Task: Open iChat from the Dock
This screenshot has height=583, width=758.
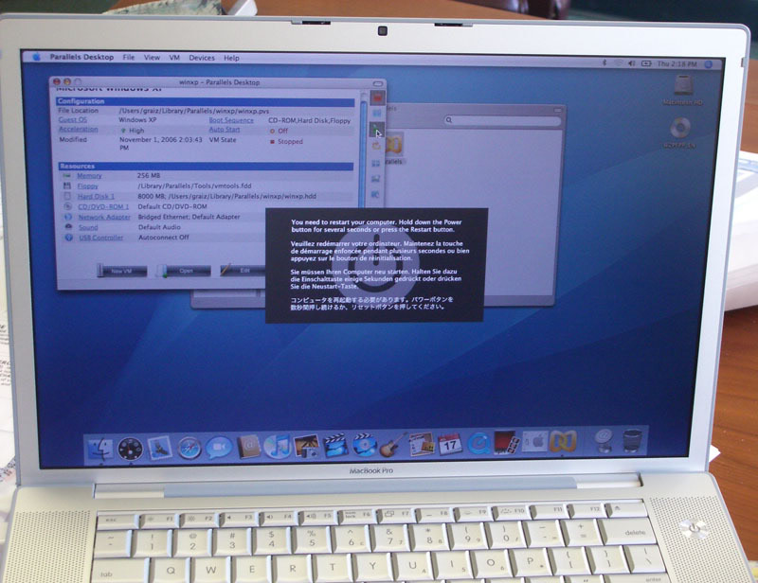Action: pyautogui.click(x=219, y=449)
